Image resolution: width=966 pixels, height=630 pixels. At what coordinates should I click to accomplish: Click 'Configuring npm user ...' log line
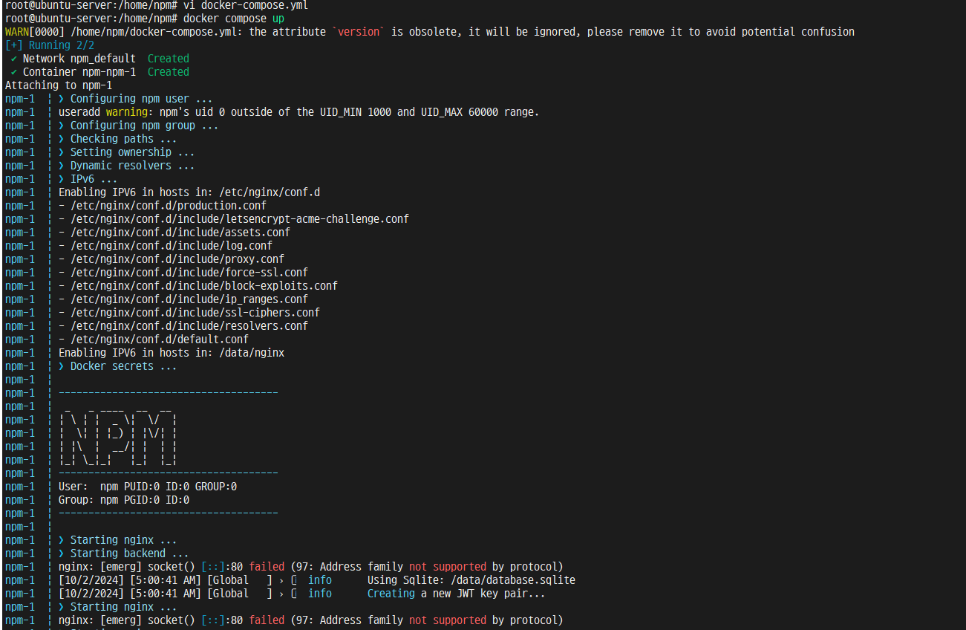point(136,99)
